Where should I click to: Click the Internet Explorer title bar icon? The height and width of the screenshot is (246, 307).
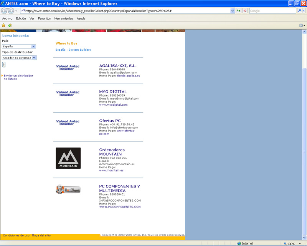[x=3, y=3]
